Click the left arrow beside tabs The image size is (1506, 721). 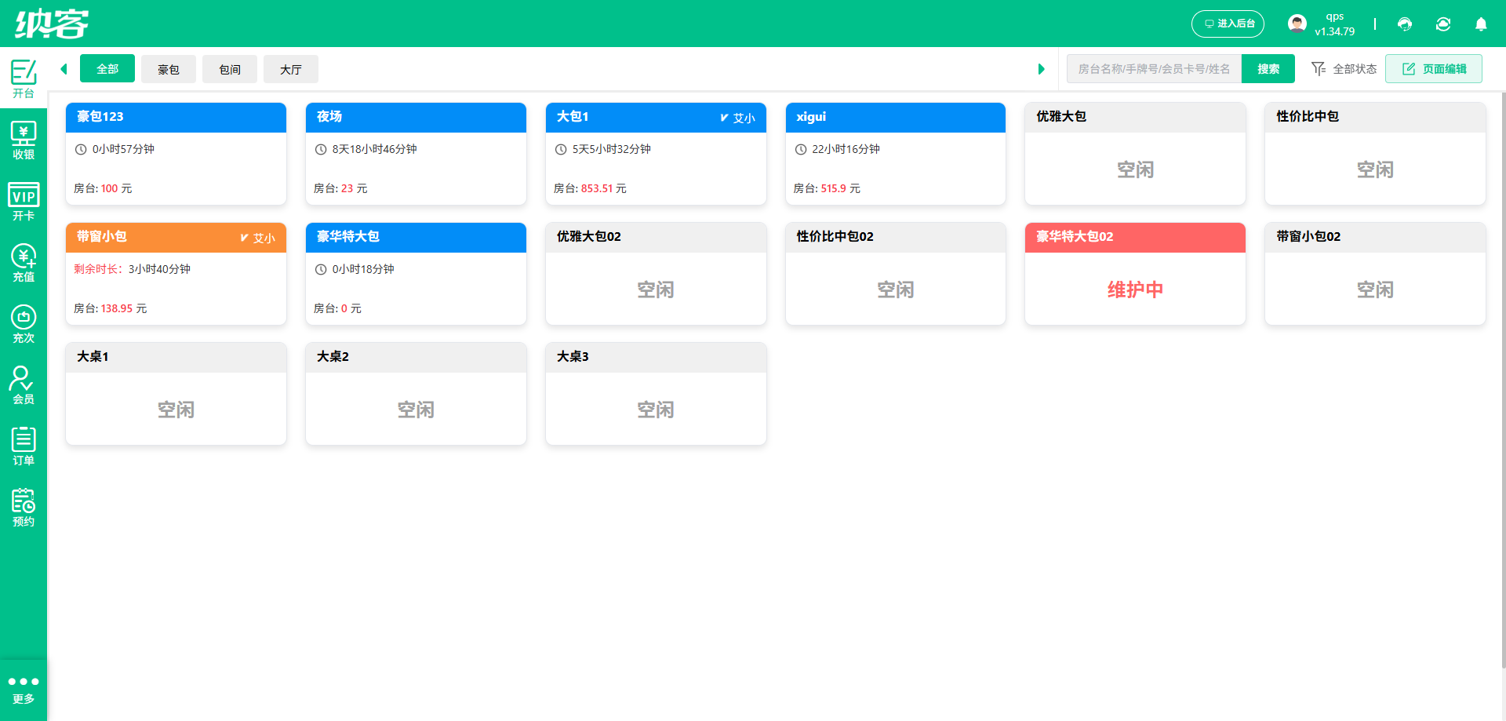64,69
